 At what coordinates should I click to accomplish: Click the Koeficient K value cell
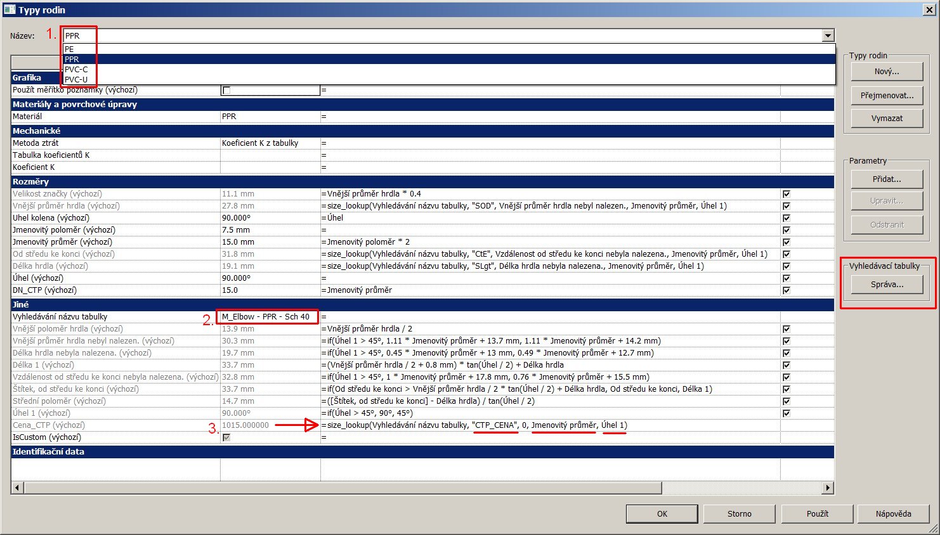270,167
